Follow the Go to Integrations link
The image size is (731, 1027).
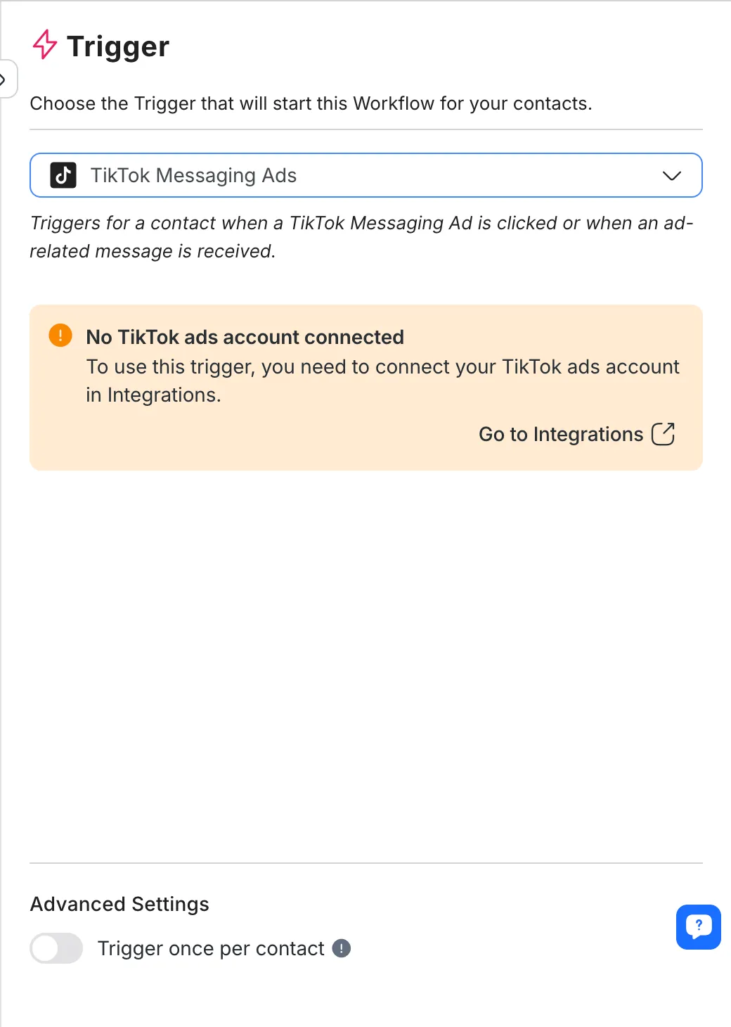coord(561,434)
